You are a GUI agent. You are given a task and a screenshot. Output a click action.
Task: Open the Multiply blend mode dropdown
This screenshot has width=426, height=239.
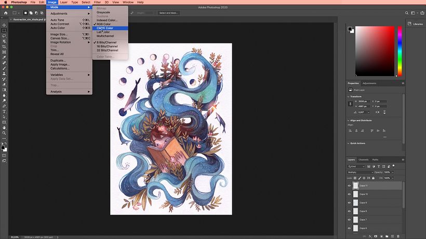[x=360, y=172]
